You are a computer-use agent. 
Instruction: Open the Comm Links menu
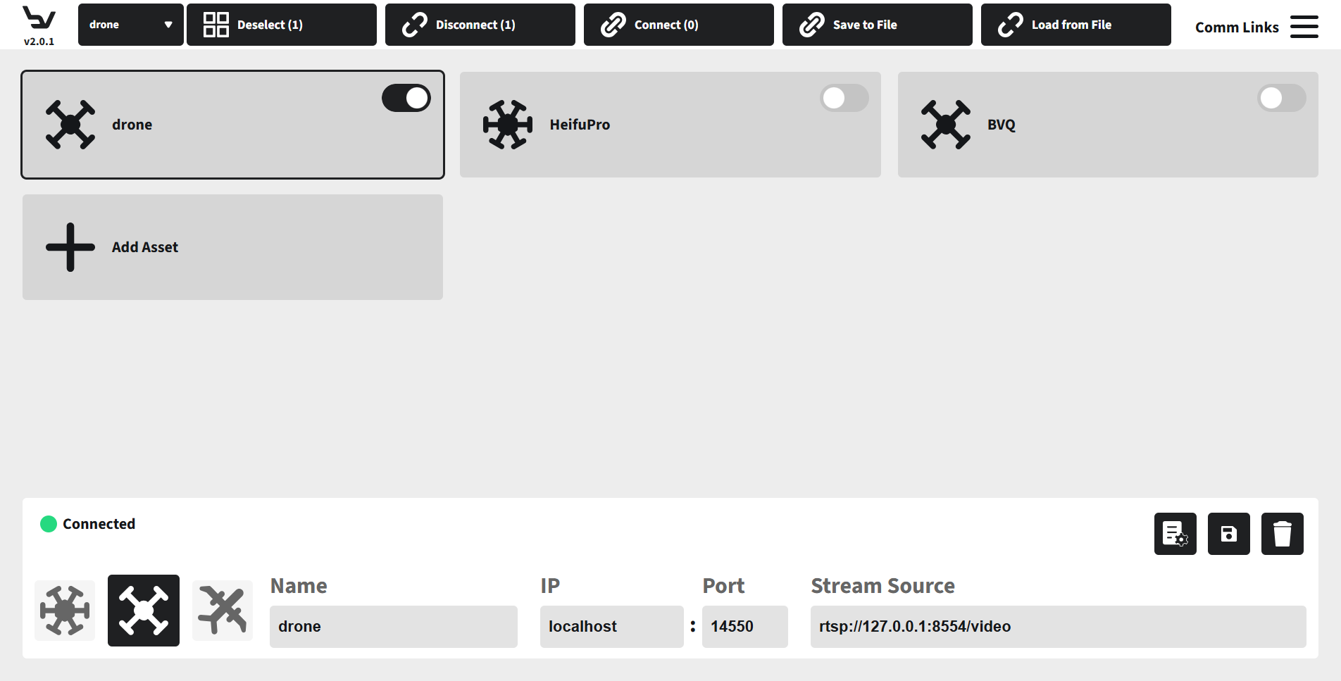(1237, 27)
